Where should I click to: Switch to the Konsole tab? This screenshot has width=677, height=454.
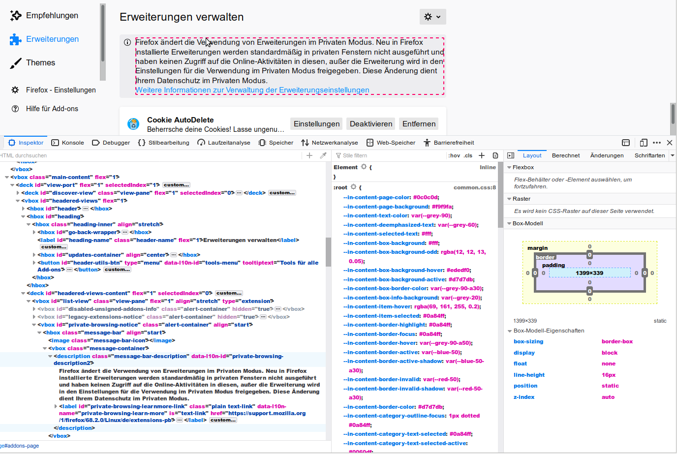68,143
